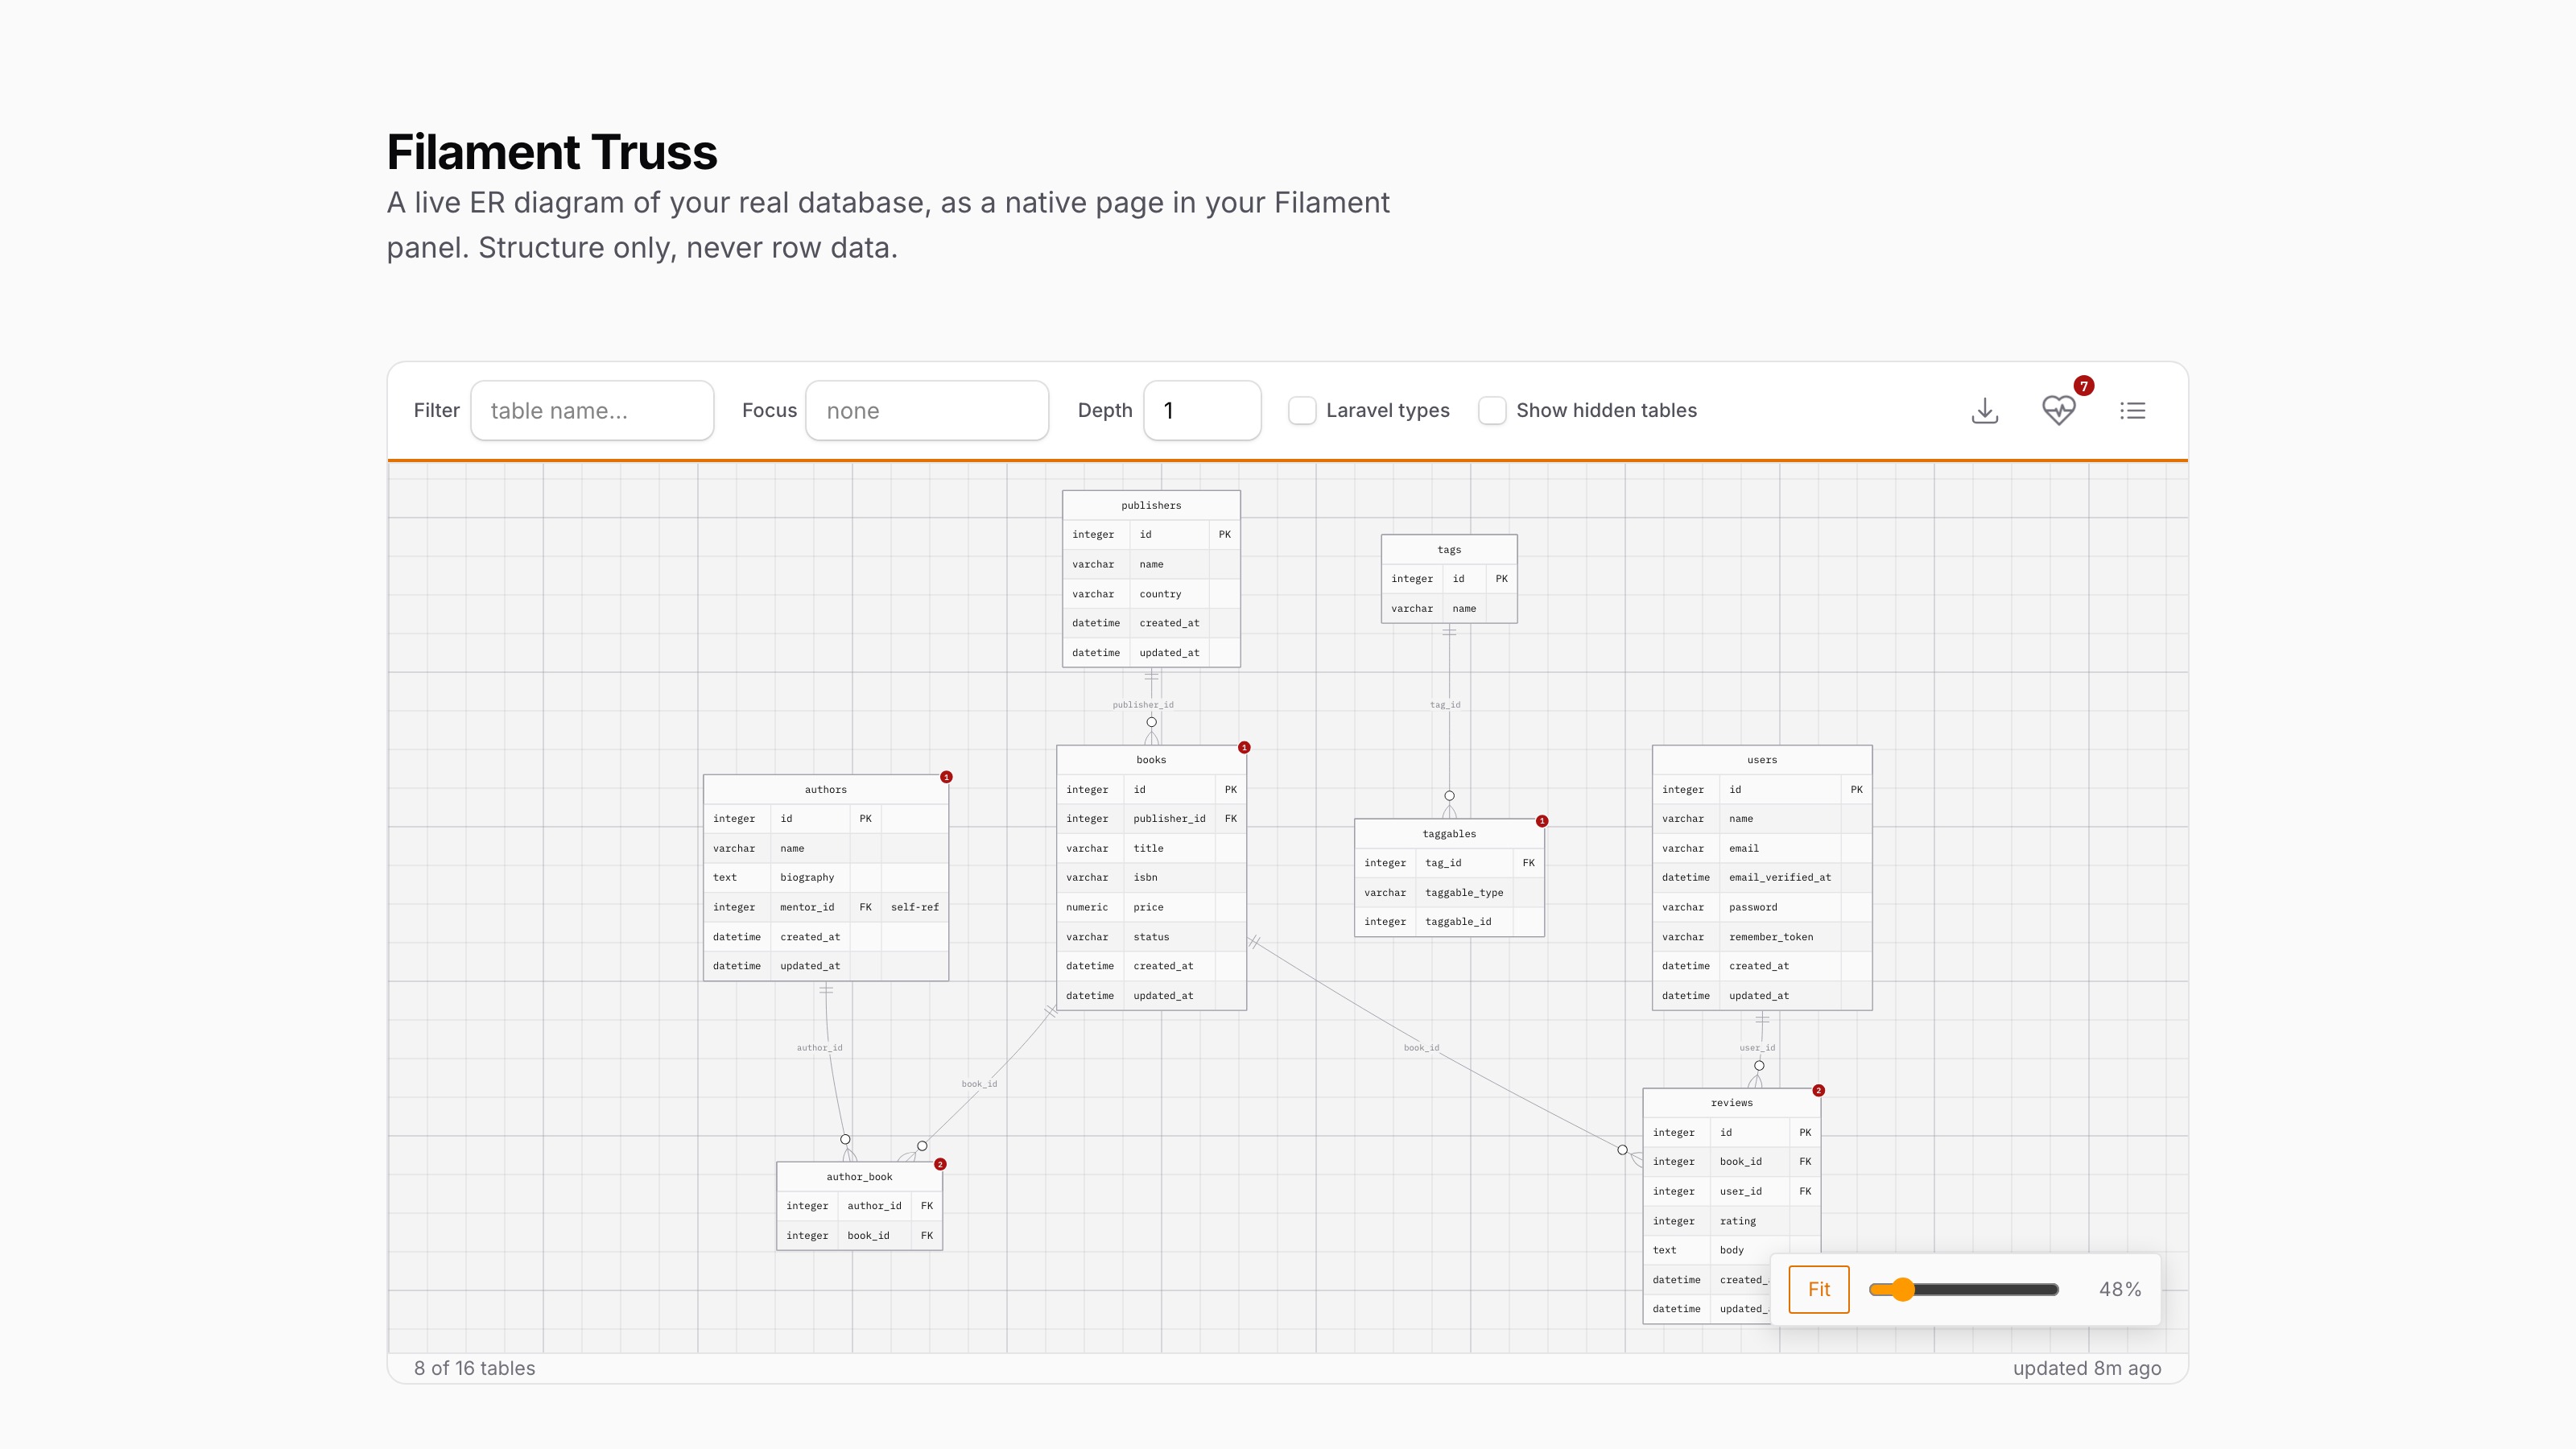Click the author_id column in author_book
This screenshot has width=2576, height=1449.
coord(859,1206)
